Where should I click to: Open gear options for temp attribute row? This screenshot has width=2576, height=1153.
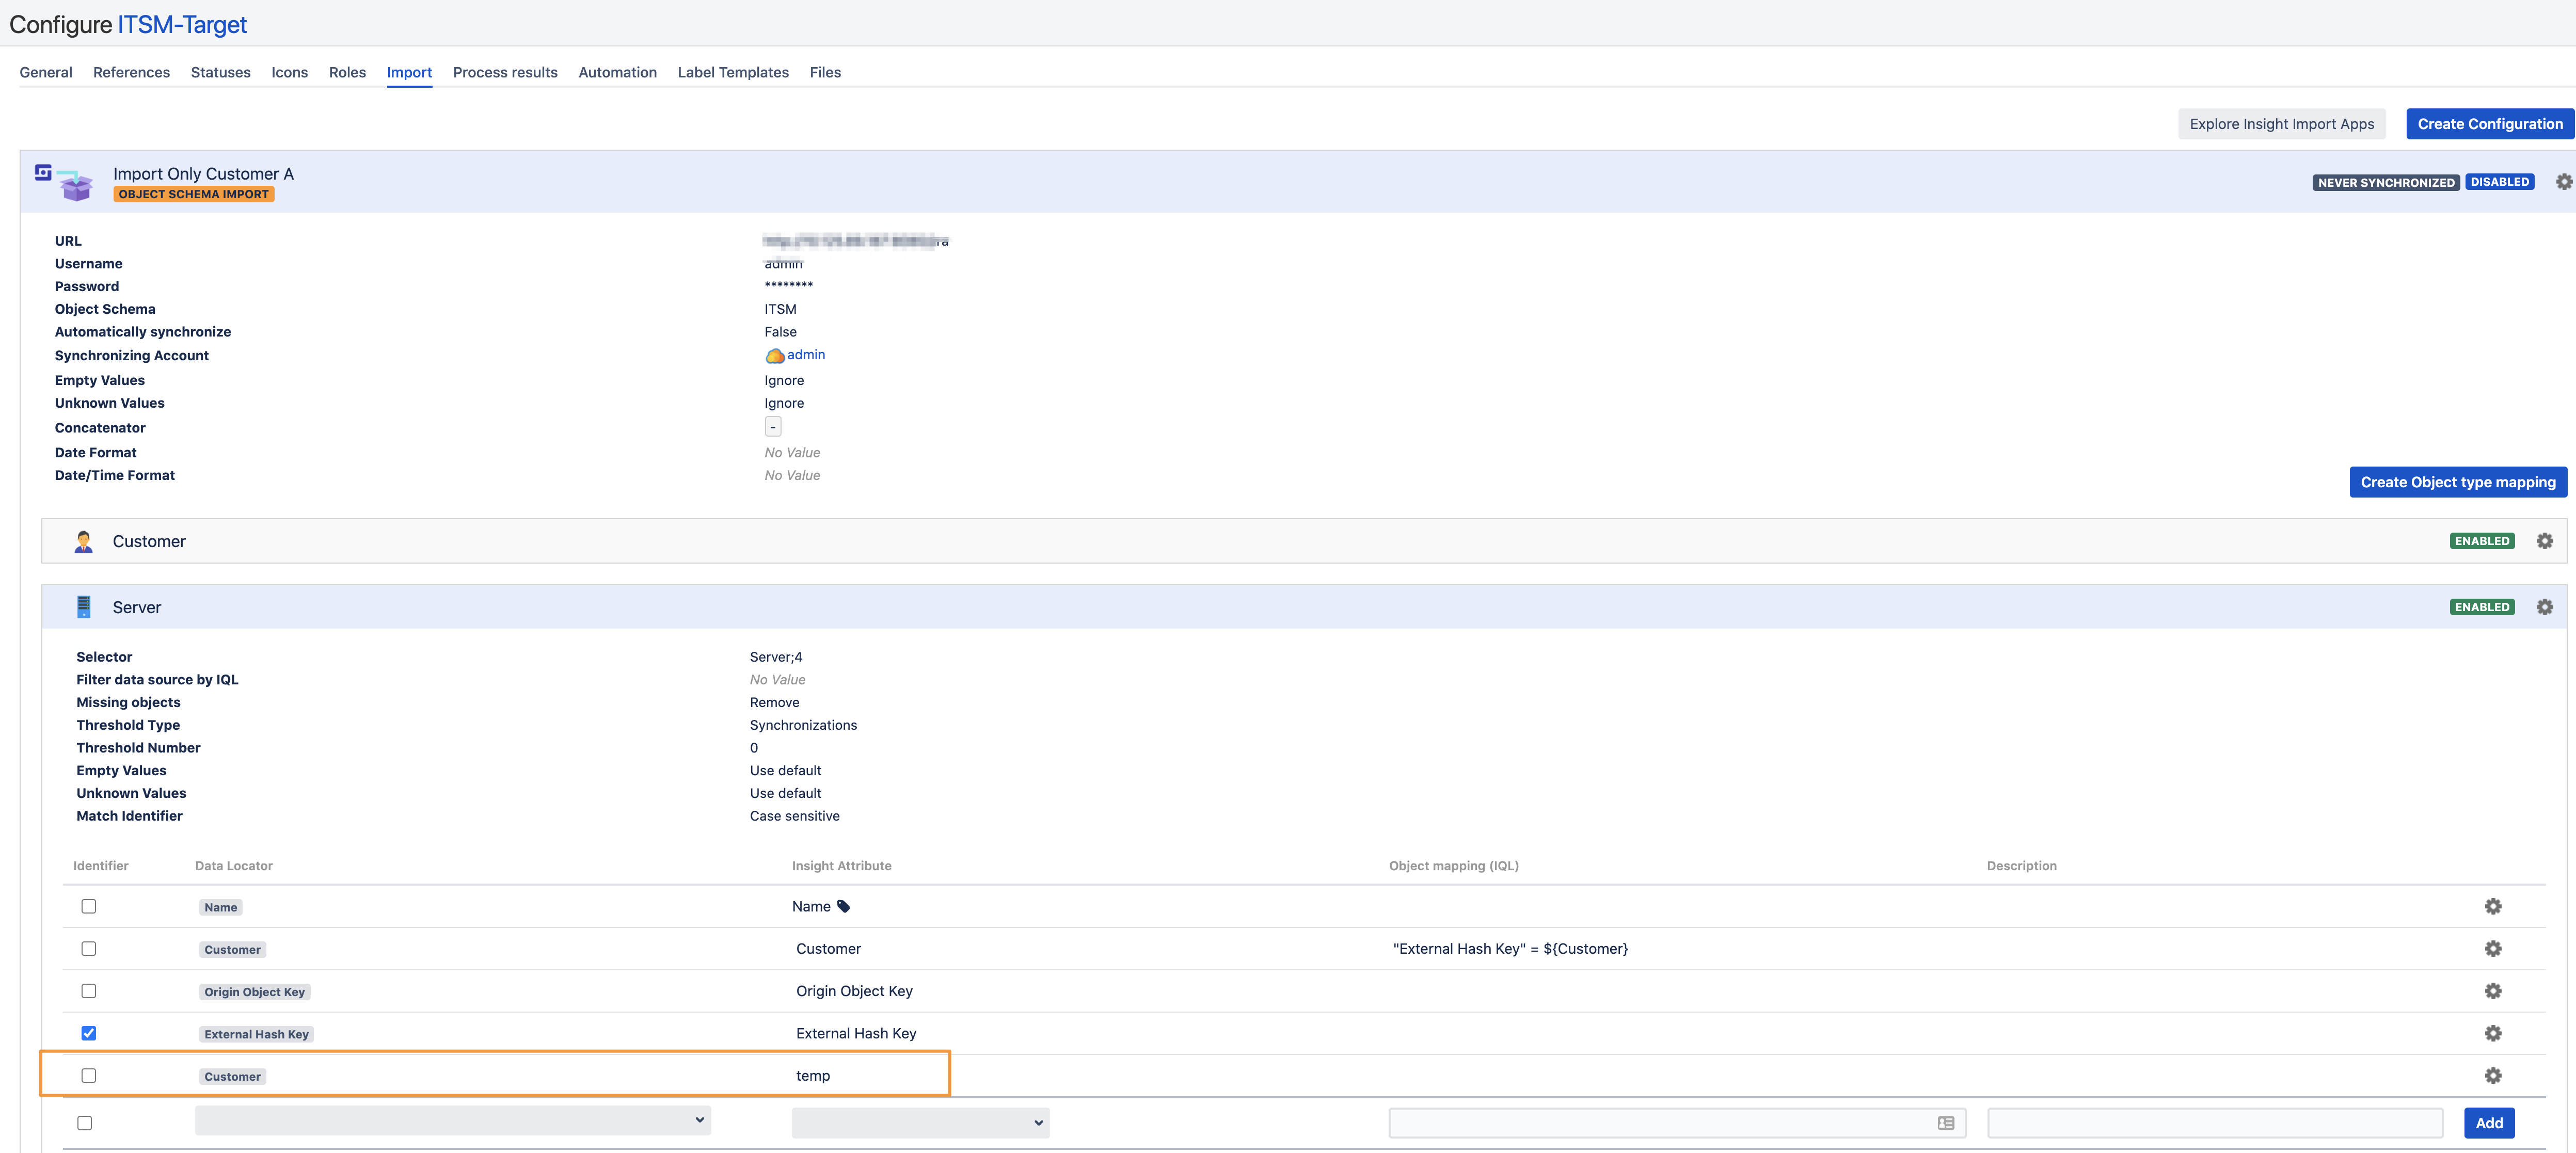[2492, 1076]
